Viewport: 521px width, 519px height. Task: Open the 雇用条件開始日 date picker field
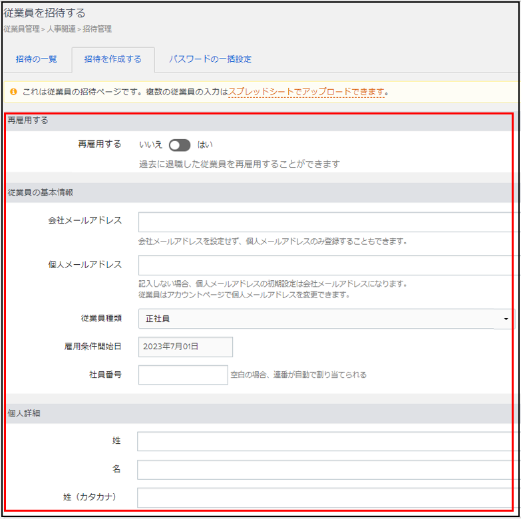[186, 347]
